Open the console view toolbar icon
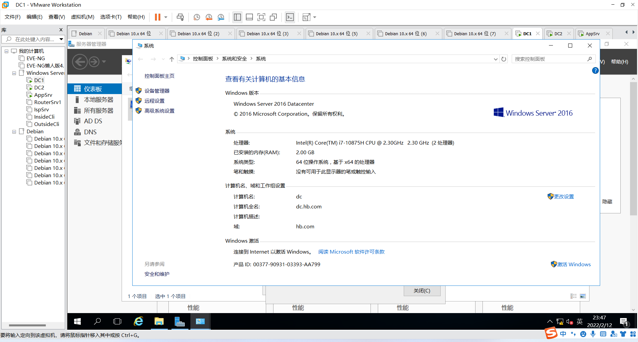 [290, 17]
